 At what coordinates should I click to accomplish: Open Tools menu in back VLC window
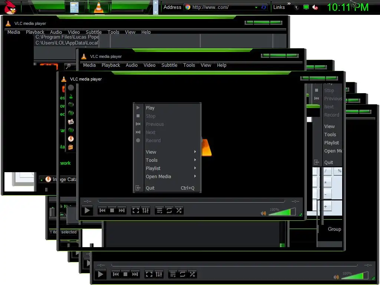[114, 32]
